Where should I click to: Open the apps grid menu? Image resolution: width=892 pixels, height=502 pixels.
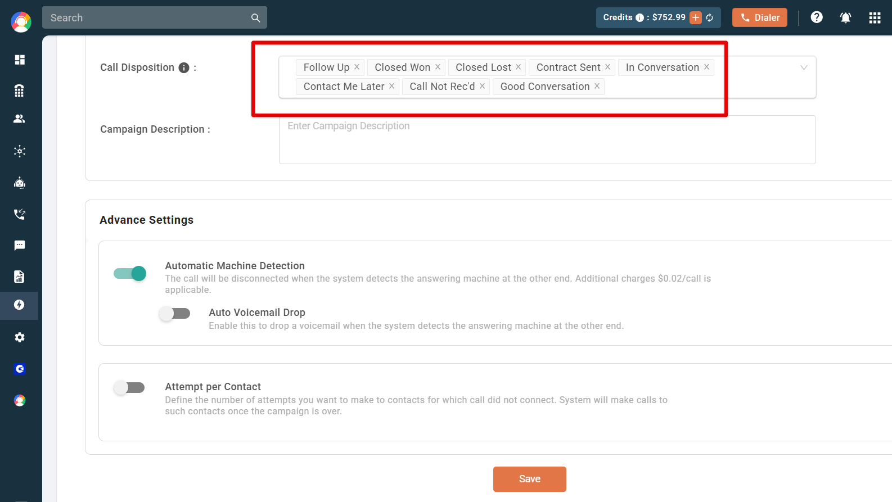(x=875, y=18)
